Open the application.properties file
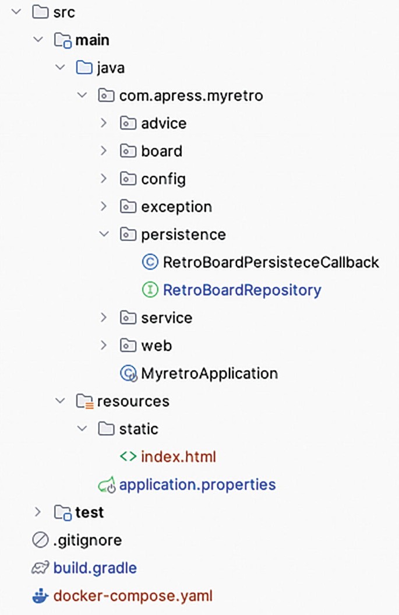Image resolution: width=399 pixels, height=615 pixels. click(197, 484)
